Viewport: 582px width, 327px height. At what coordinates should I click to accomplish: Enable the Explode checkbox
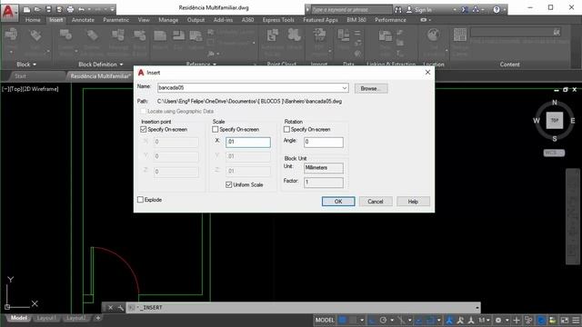point(140,200)
